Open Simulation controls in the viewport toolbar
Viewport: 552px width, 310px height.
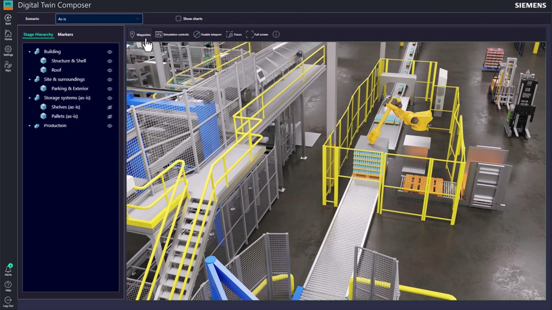tap(172, 34)
